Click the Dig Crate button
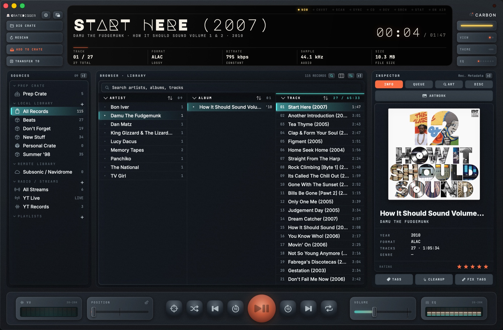Screen dimensions: 503x330 tap(34, 26)
